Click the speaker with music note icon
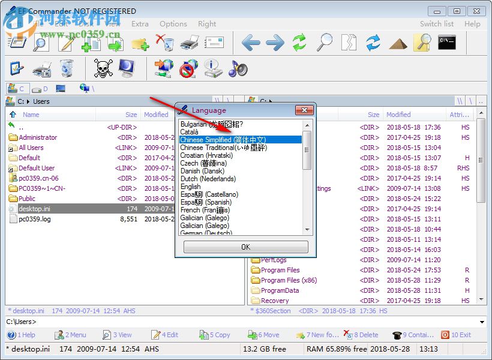This screenshot has height=360, width=492. [x=238, y=68]
